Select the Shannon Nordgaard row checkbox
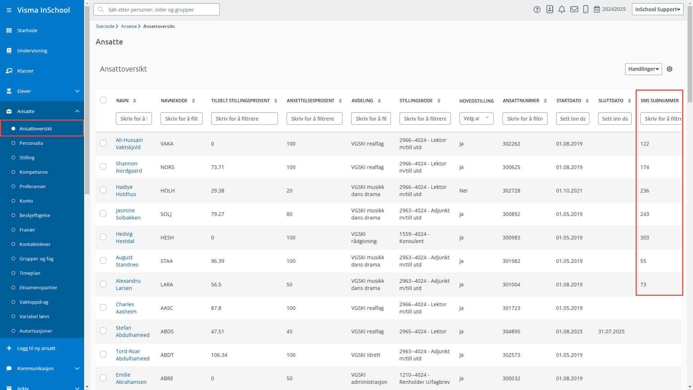693x390 pixels. pos(103,166)
